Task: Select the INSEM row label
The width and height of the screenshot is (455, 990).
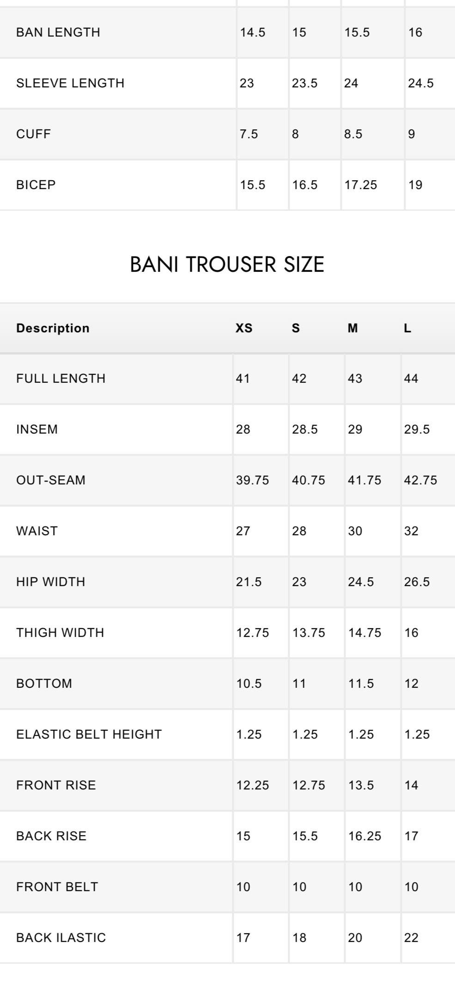Action: tap(37, 429)
